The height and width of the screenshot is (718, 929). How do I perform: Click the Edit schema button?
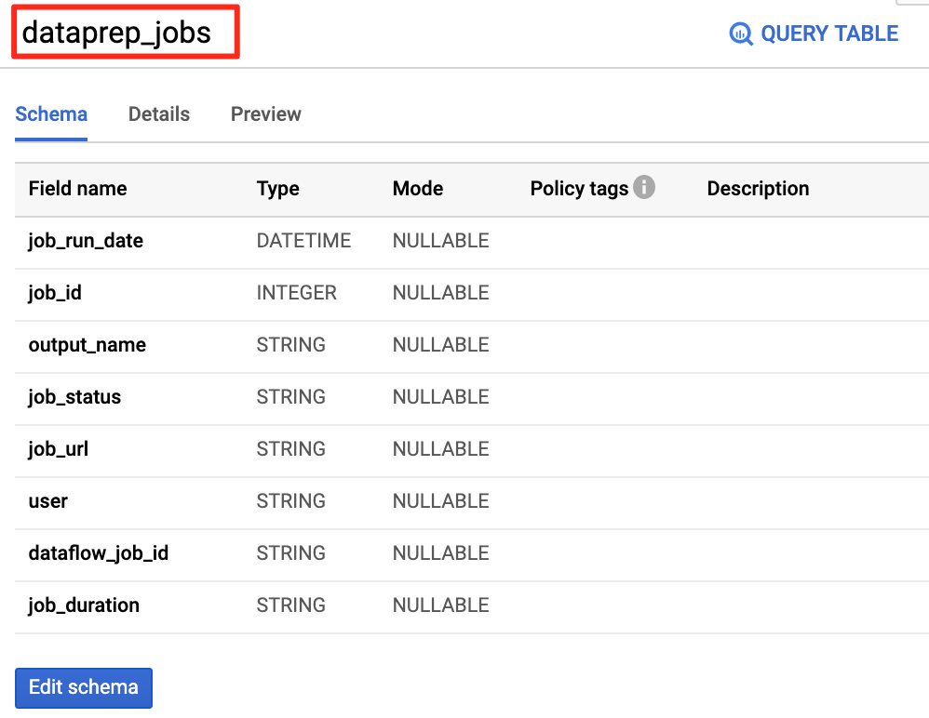pos(84,687)
